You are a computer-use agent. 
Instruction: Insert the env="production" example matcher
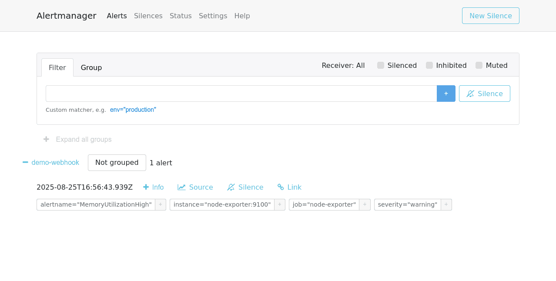133,110
